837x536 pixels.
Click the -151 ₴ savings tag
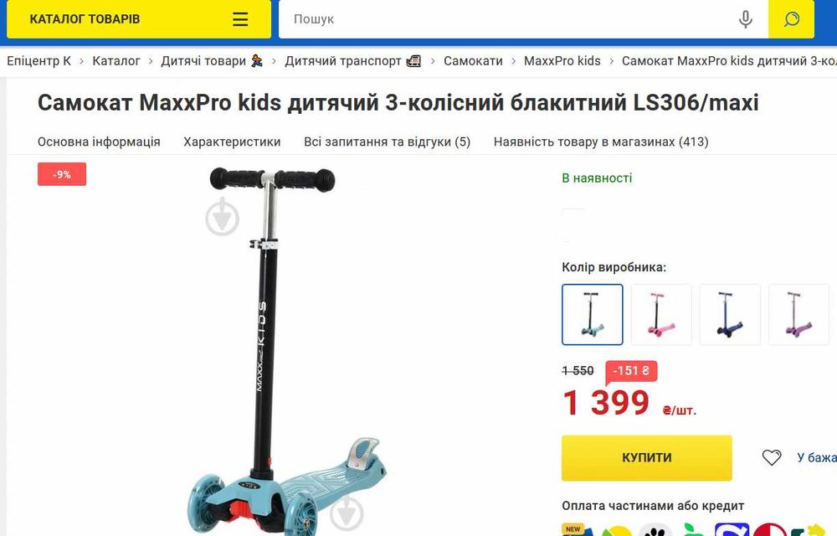pos(631,370)
